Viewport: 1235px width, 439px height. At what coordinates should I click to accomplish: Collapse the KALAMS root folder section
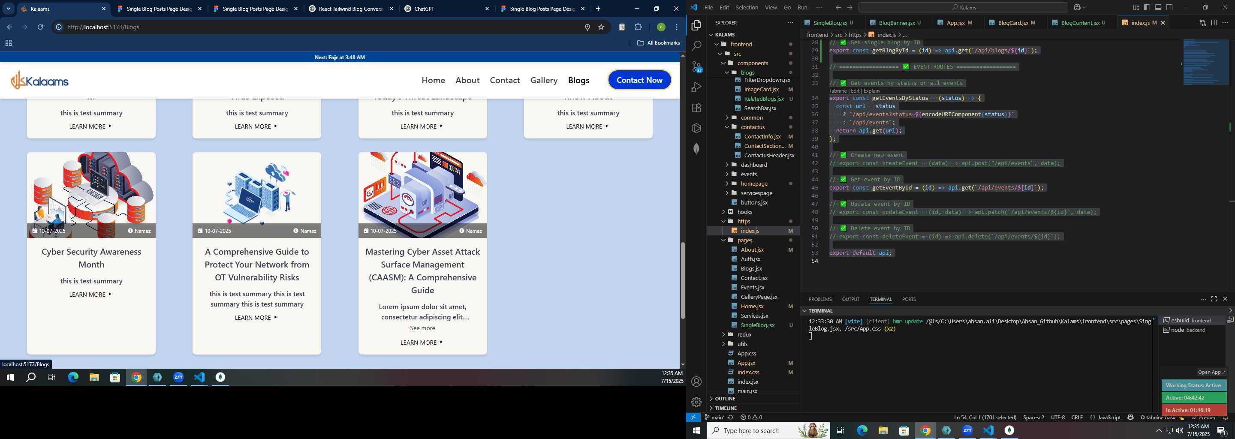(711, 34)
